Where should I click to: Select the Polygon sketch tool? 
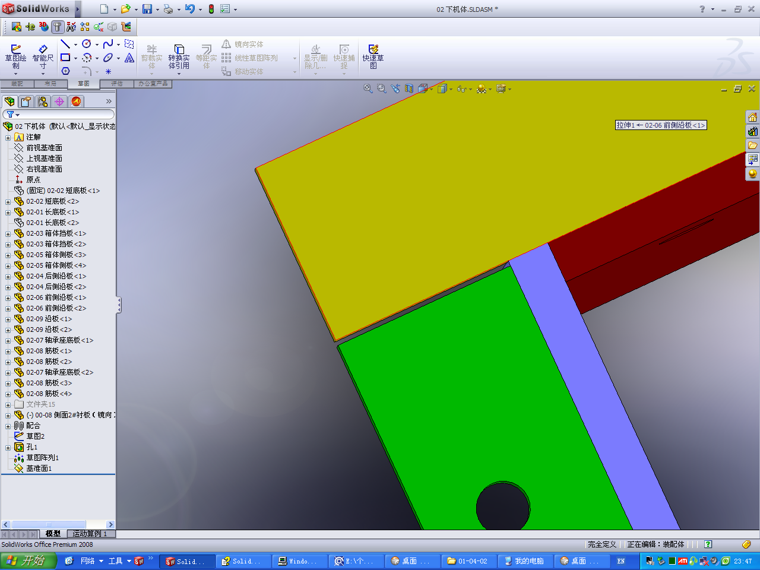pyautogui.click(x=65, y=71)
